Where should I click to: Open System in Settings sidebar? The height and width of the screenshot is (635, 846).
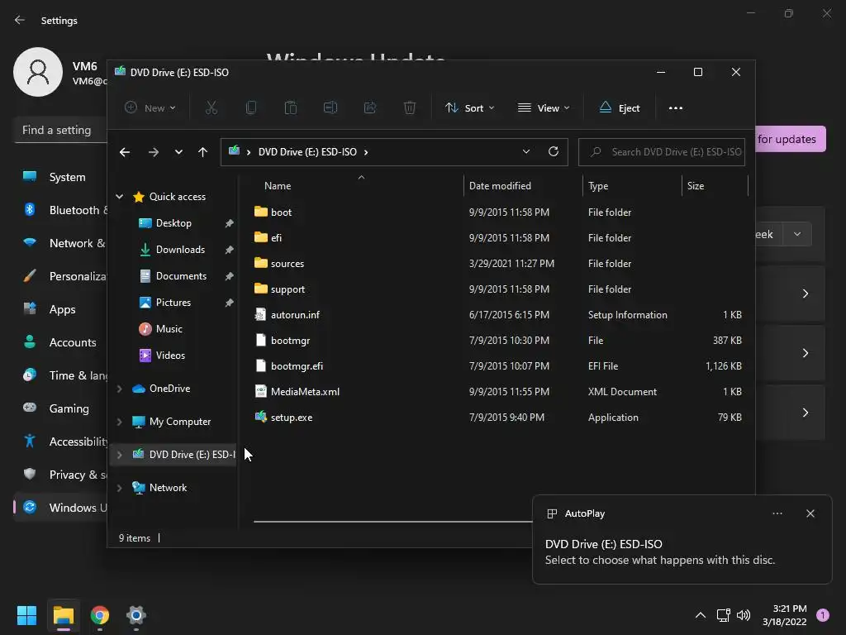pos(60,177)
